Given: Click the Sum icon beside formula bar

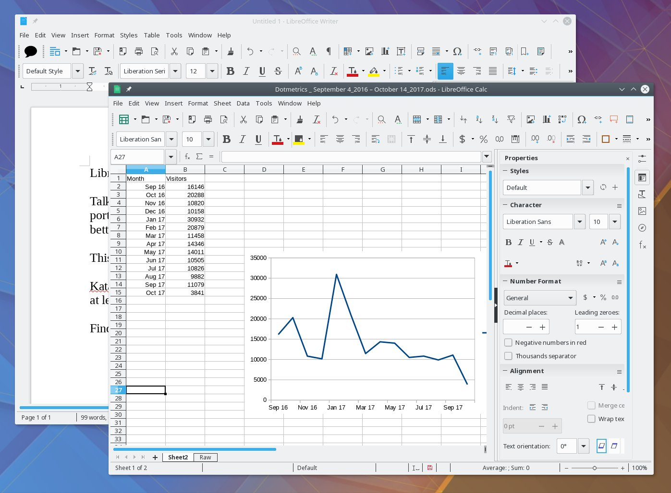Looking at the screenshot, I should (x=199, y=156).
